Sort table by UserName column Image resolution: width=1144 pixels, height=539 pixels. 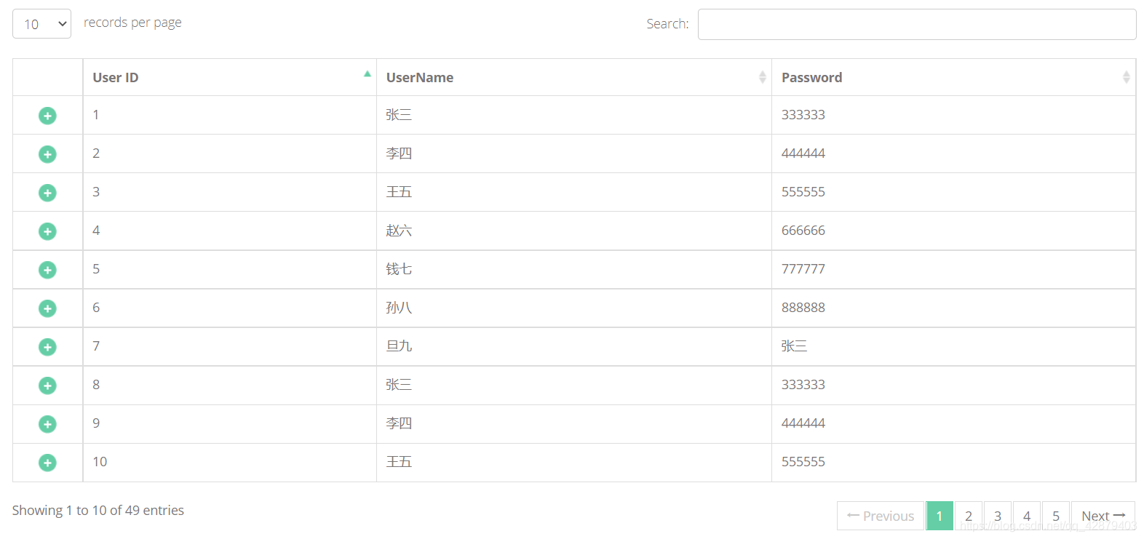[x=573, y=77]
